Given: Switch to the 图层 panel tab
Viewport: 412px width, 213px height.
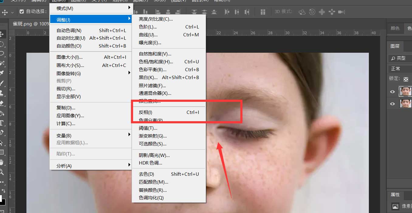Looking at the screenshot, I should click(395, 46).
